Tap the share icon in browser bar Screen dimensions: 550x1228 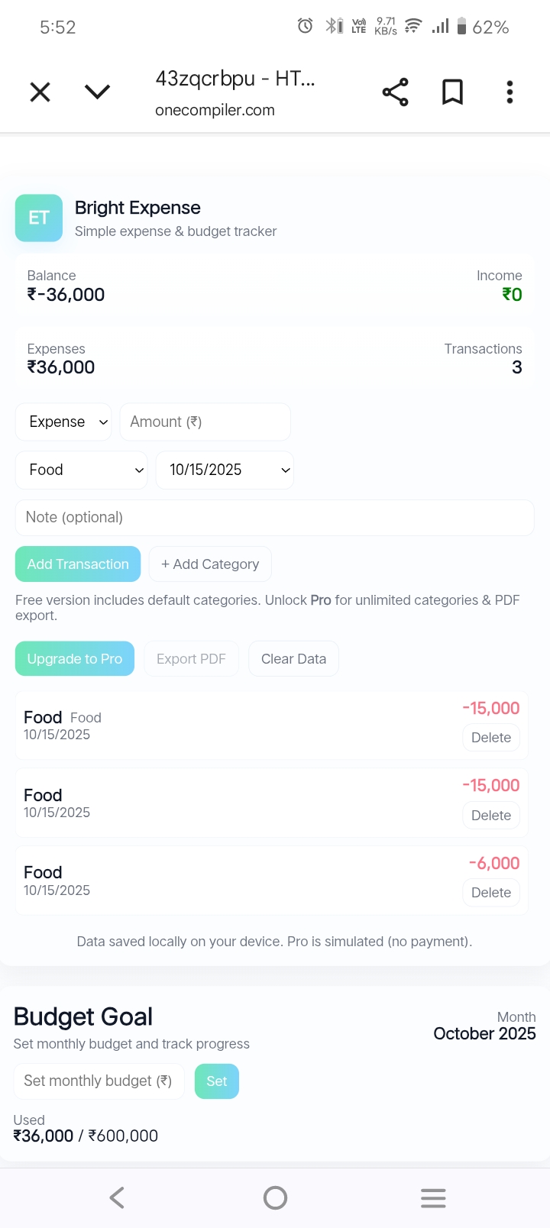tap(395, 92)
